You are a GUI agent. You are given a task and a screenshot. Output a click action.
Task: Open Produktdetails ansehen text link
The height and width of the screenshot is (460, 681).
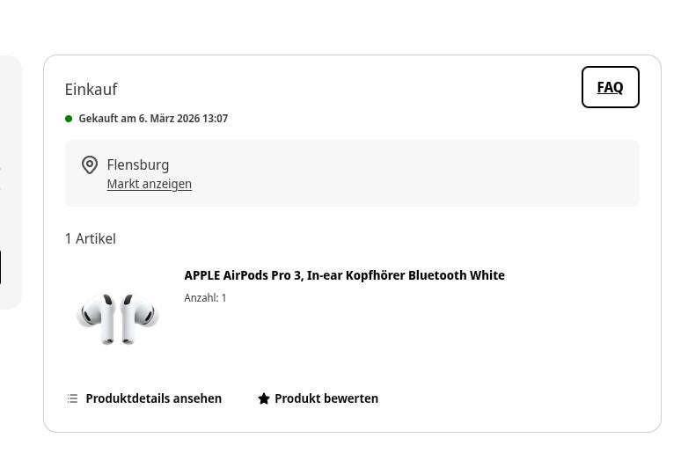[153, 398]
